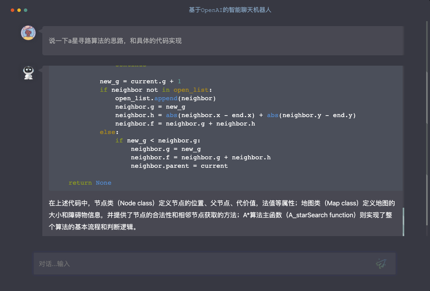The height and width of the screenshot is (291, 430).
Task: Click the 'new_g = current.g + 1' line
Action: 140,81
